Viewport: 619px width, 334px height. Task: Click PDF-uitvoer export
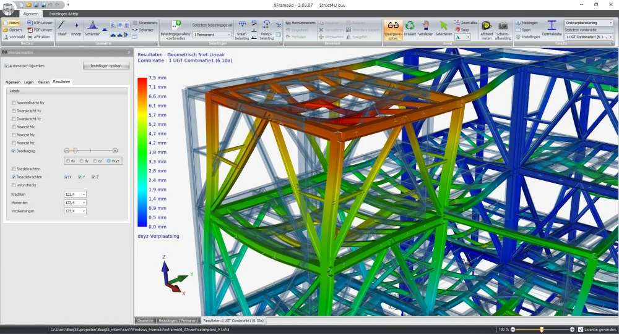pos(40,30)
